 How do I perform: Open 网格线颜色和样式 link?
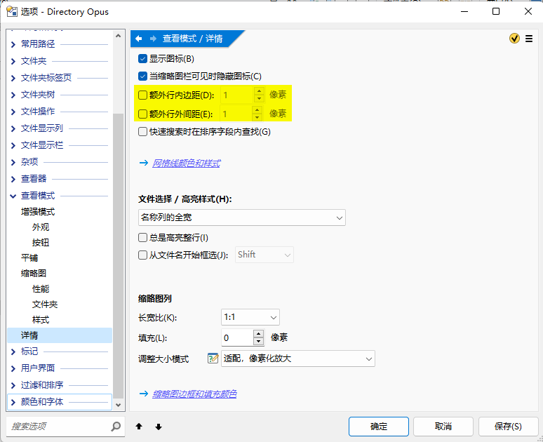(x=187, y=163)
